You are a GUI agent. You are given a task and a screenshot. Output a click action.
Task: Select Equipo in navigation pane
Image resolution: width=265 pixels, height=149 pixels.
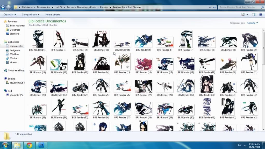[x=10, y=79]
